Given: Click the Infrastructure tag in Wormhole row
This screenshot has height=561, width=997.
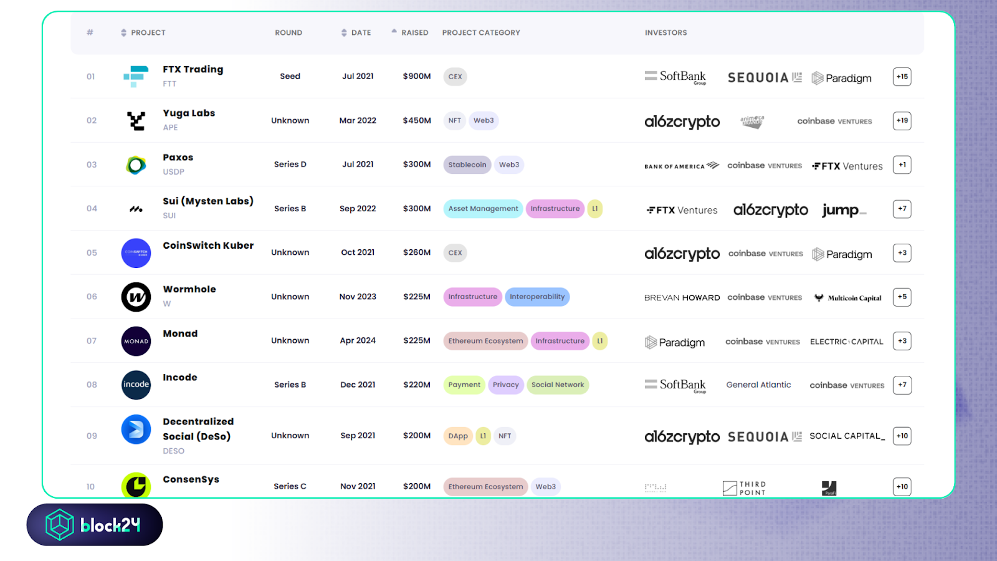Looking at the screenshot, I should pos(473,297).
